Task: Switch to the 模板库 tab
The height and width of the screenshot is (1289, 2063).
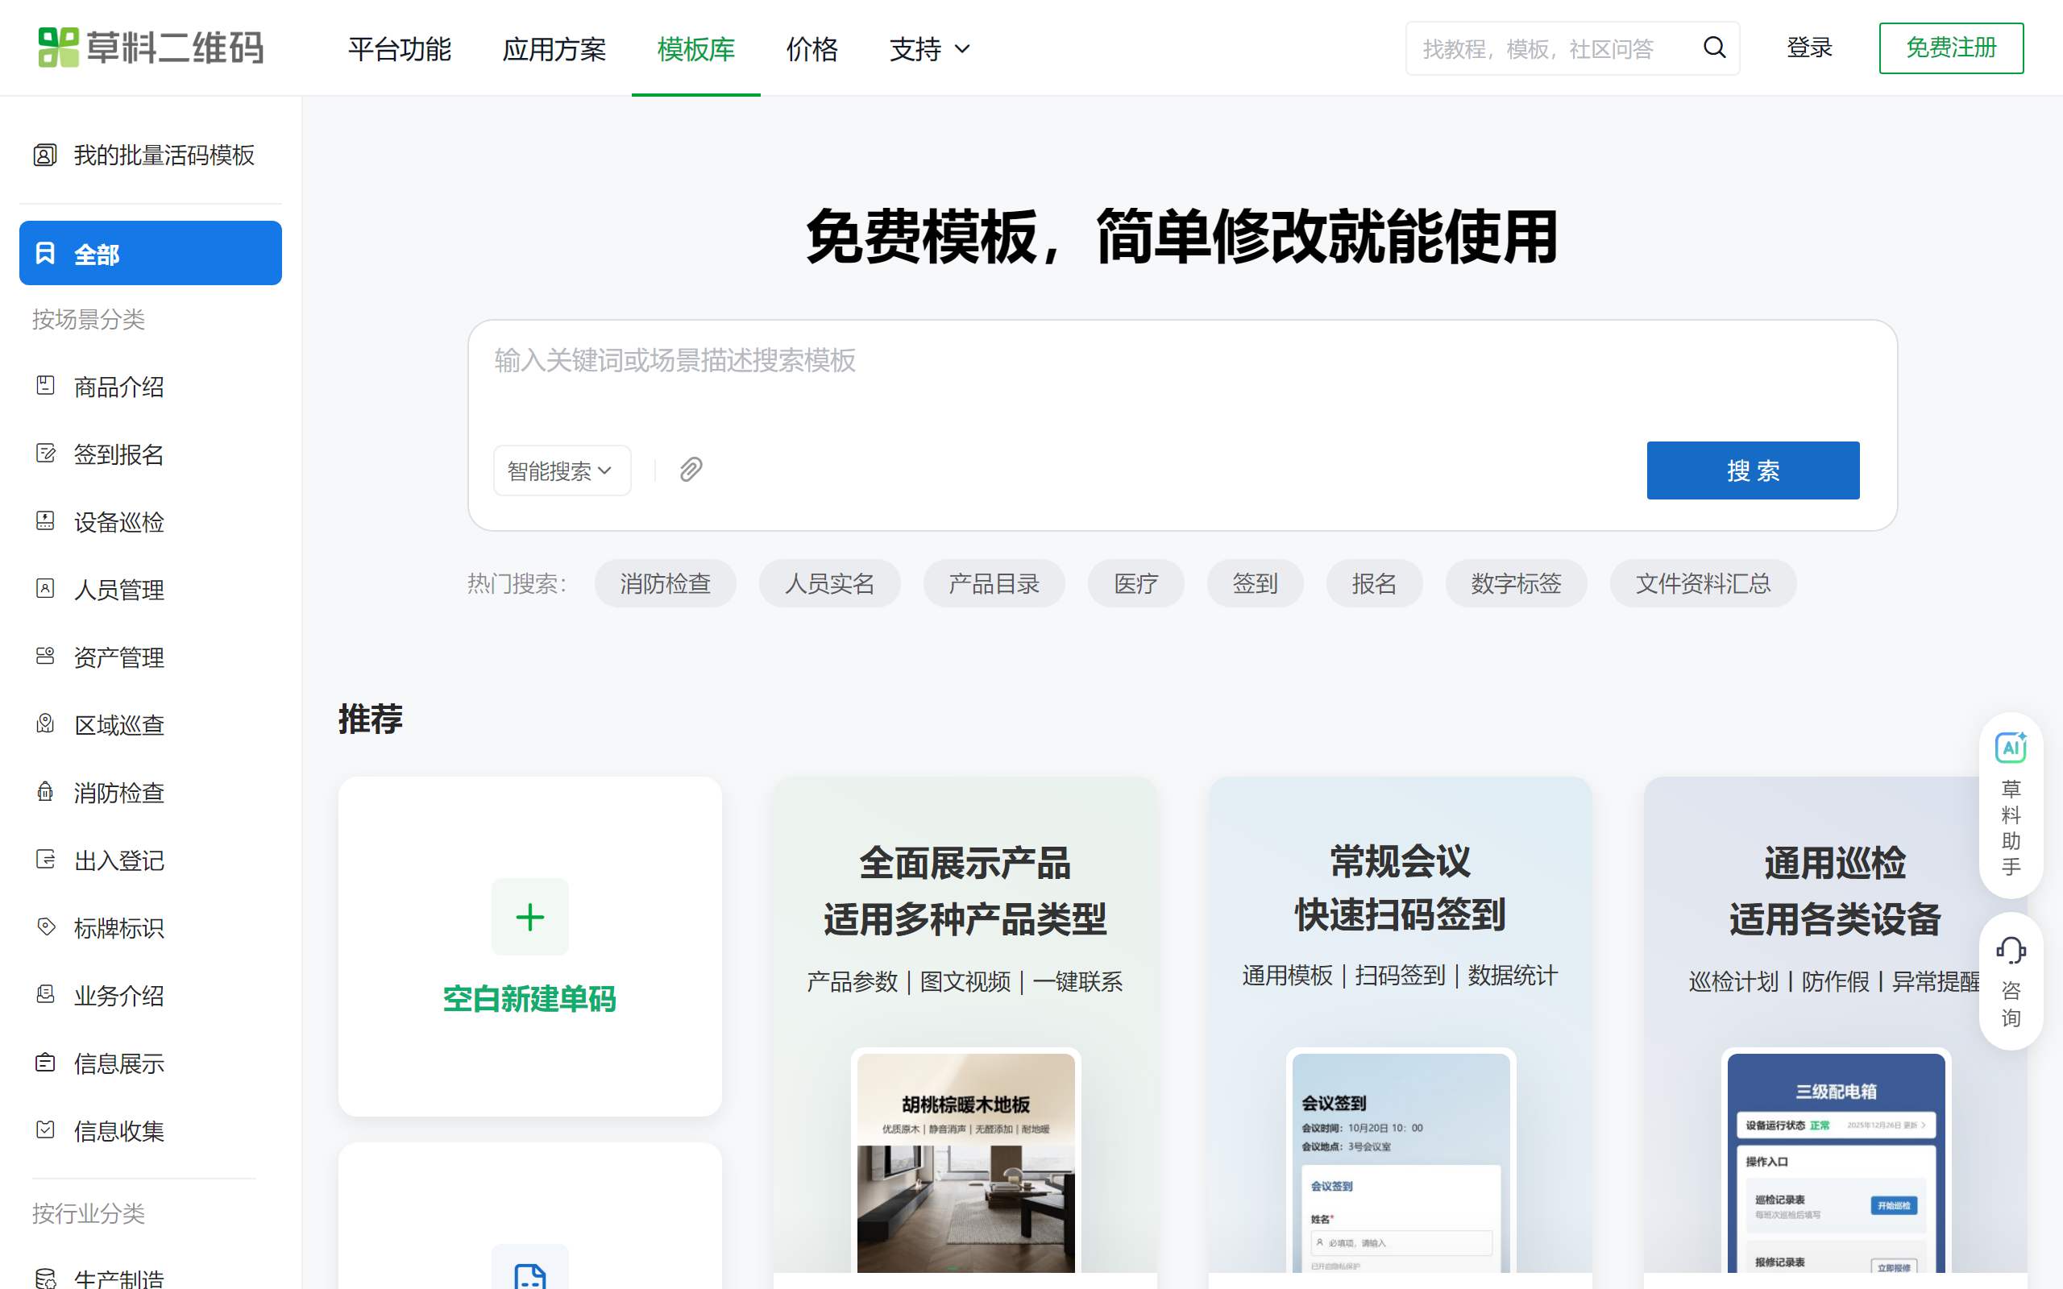Action: (x=695, y=48)
